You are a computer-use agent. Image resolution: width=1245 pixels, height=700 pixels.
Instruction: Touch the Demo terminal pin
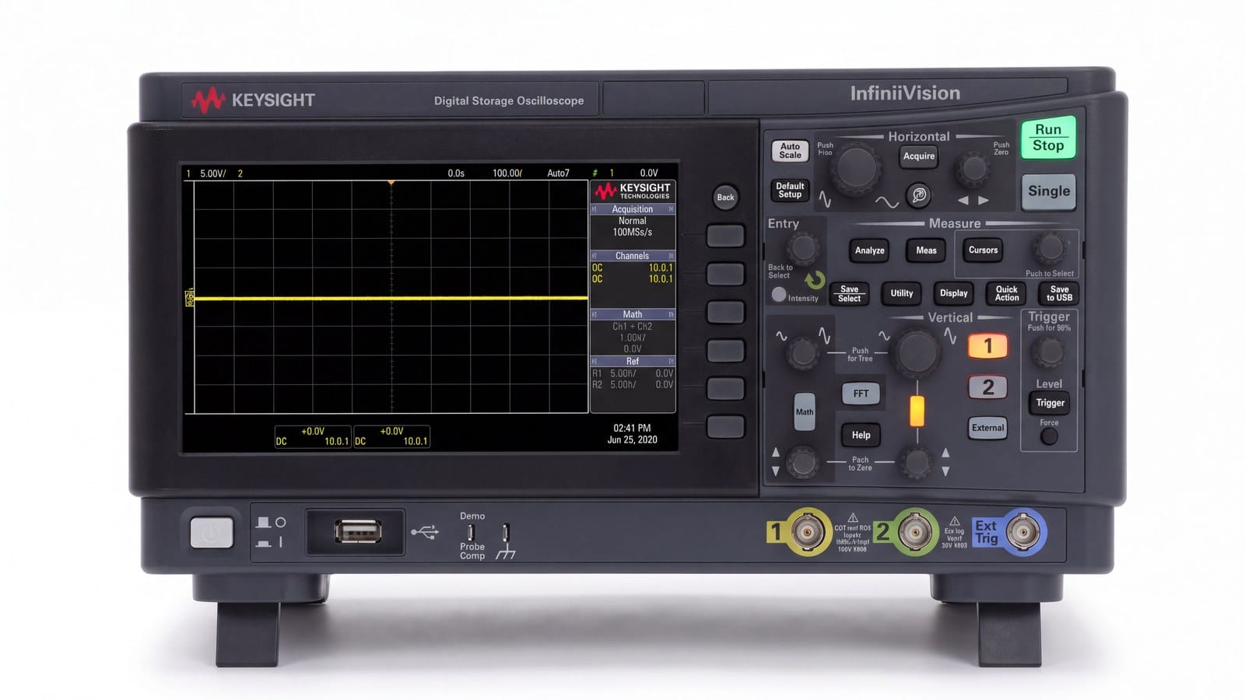tap(471, 532)
